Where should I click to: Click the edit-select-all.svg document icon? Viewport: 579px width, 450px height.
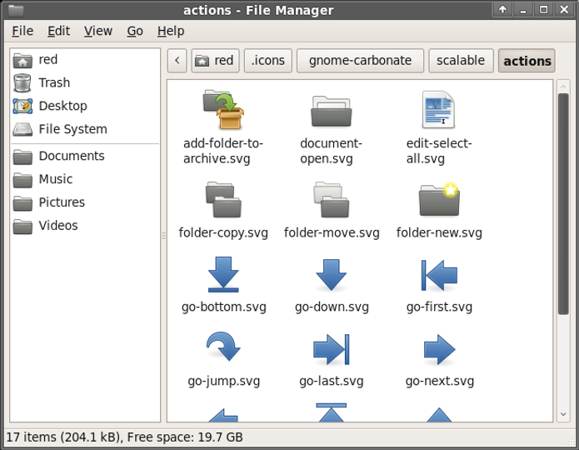(438, 109)
